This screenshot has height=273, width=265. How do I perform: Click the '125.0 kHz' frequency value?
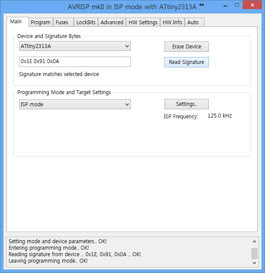220,116
